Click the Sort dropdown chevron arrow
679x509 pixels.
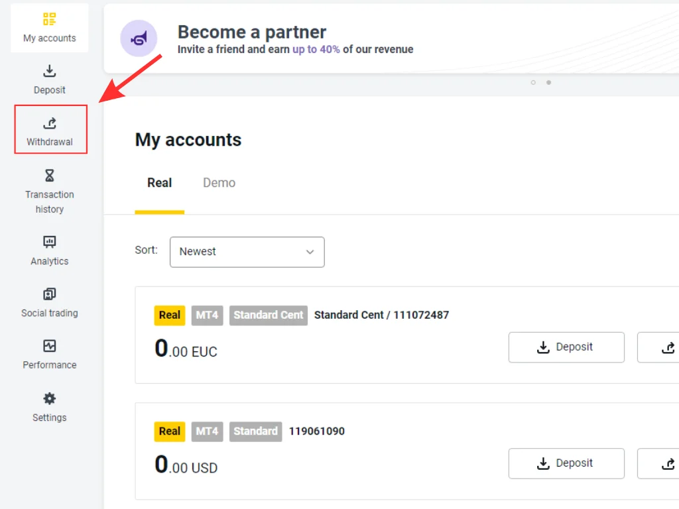pyautogui.click(x=310, y=252)
